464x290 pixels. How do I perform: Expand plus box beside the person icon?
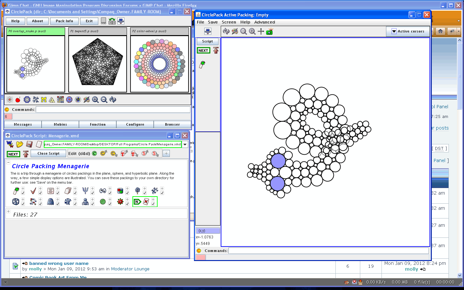pyautogui.click(x=92, y=199)
